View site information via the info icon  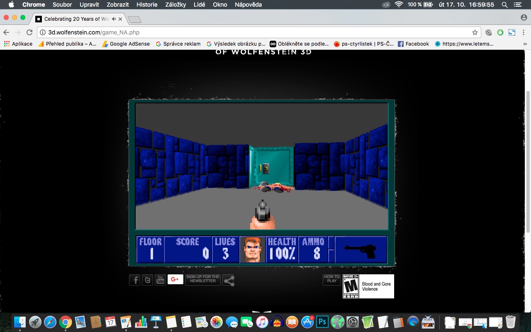pyautogui.click(x=43, y=32)
